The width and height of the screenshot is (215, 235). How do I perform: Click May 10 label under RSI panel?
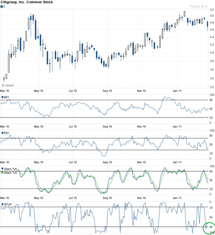pos(38,162)
